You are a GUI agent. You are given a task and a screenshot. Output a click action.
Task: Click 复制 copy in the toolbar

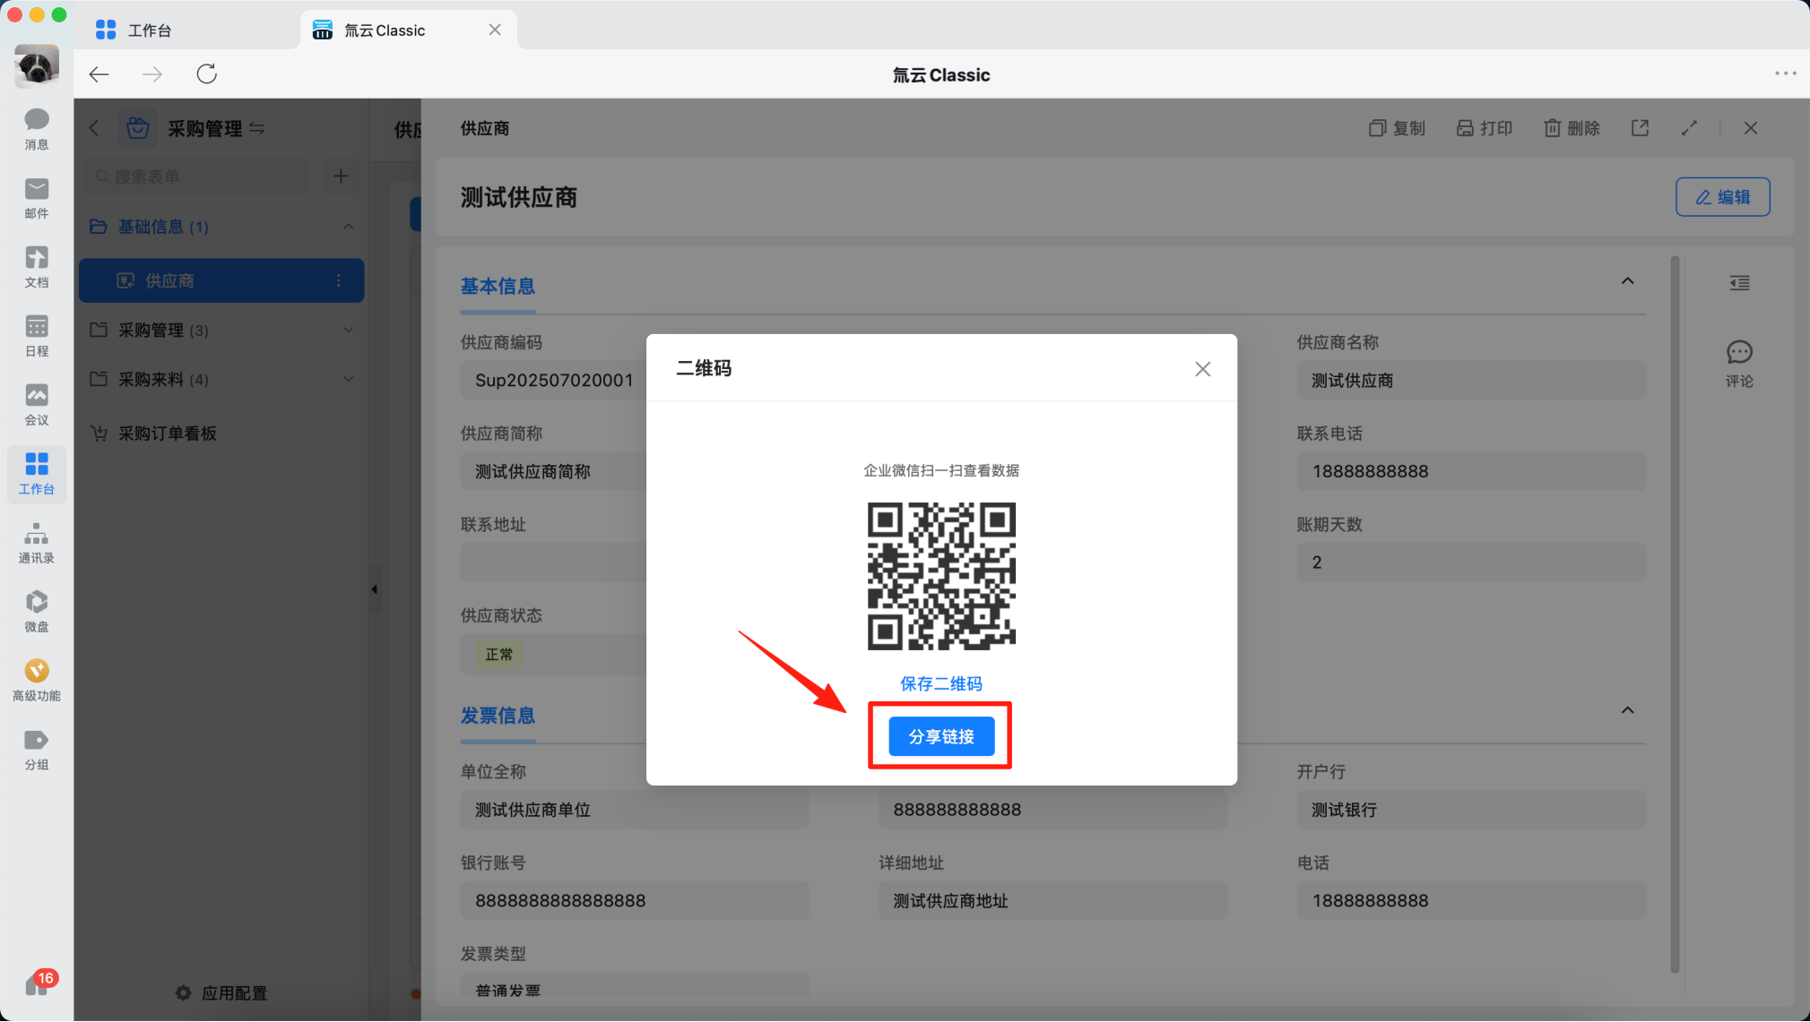click(1397, 128)
